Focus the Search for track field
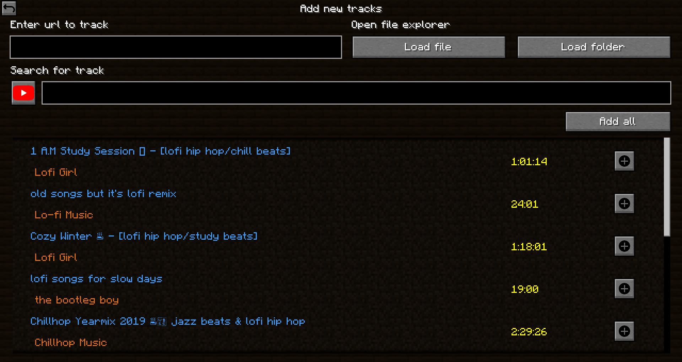 coord(356,93)
